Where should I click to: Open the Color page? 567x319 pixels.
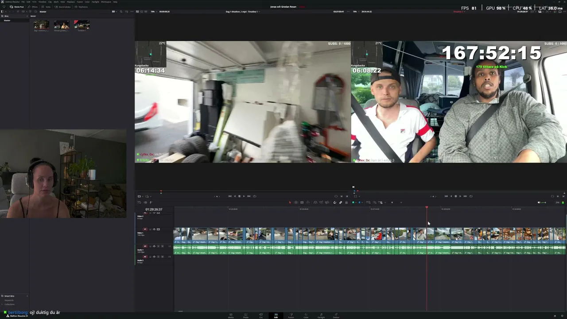tap(306, 315)
